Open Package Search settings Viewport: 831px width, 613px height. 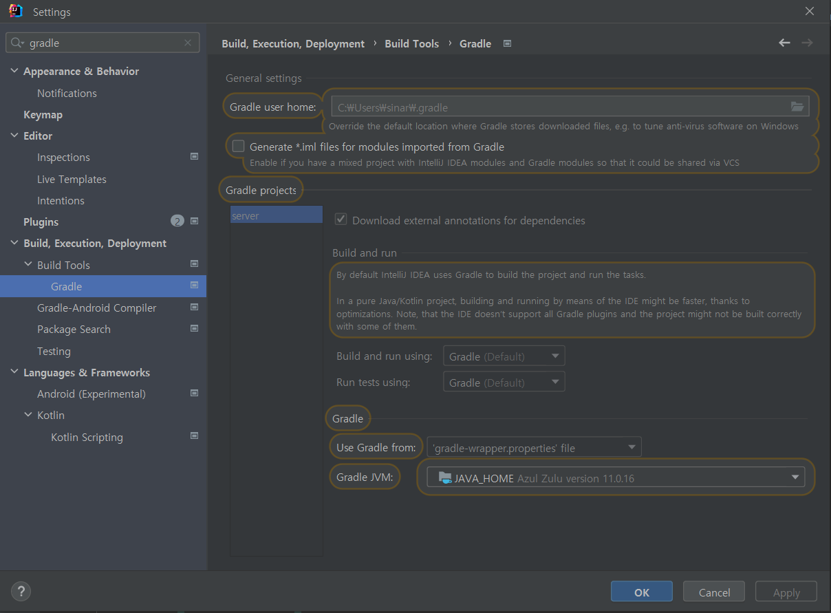pos(74,329)
